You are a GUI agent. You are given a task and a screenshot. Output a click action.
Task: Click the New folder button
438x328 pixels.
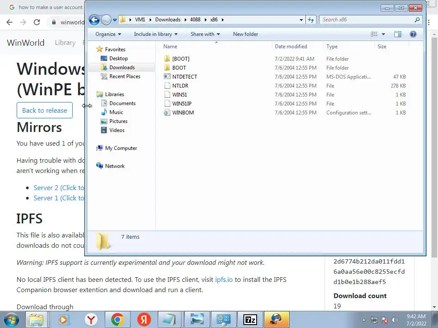246,34
